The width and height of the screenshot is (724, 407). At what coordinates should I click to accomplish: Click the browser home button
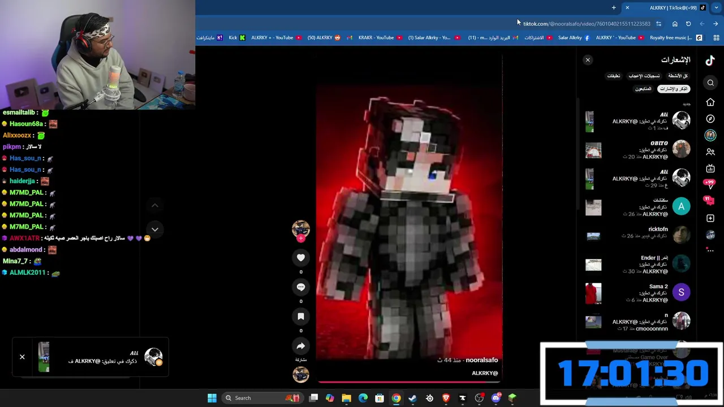[675, 24]
